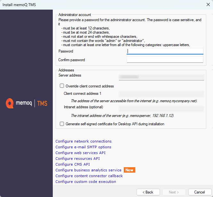
Task: Click the 'Administrator account' group label
Action: pyautogui.click(x=75, y=15)
